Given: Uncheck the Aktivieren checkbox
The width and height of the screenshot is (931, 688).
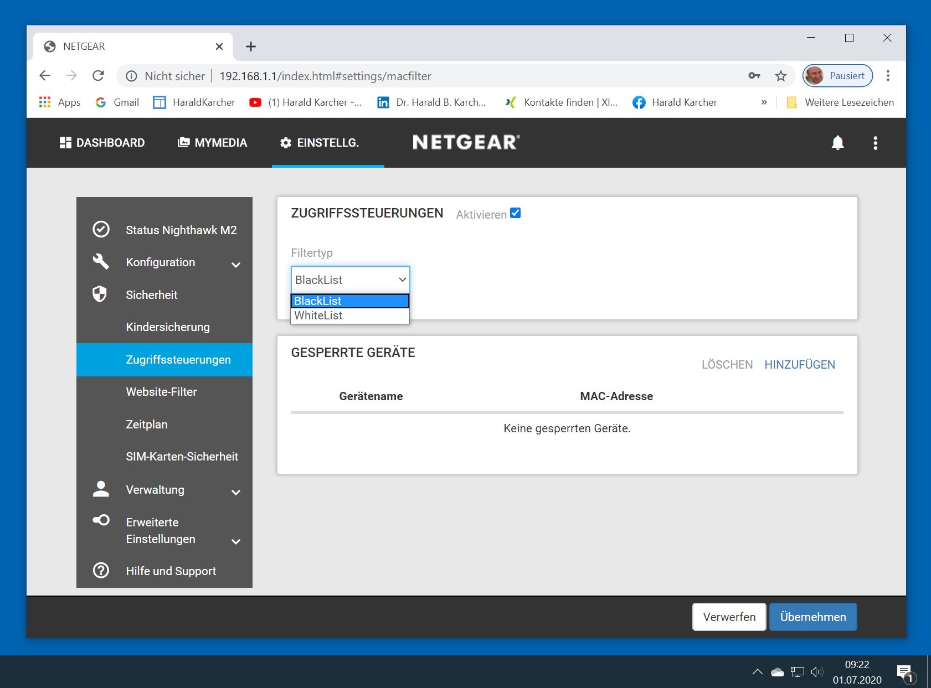Looking at the screenshot, I should pyautogui.click(x=515, y=213).
